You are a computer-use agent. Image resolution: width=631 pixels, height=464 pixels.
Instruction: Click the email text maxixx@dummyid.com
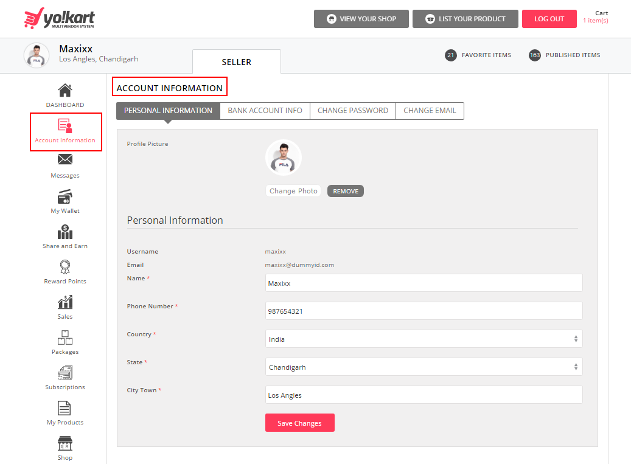point(299,265)
